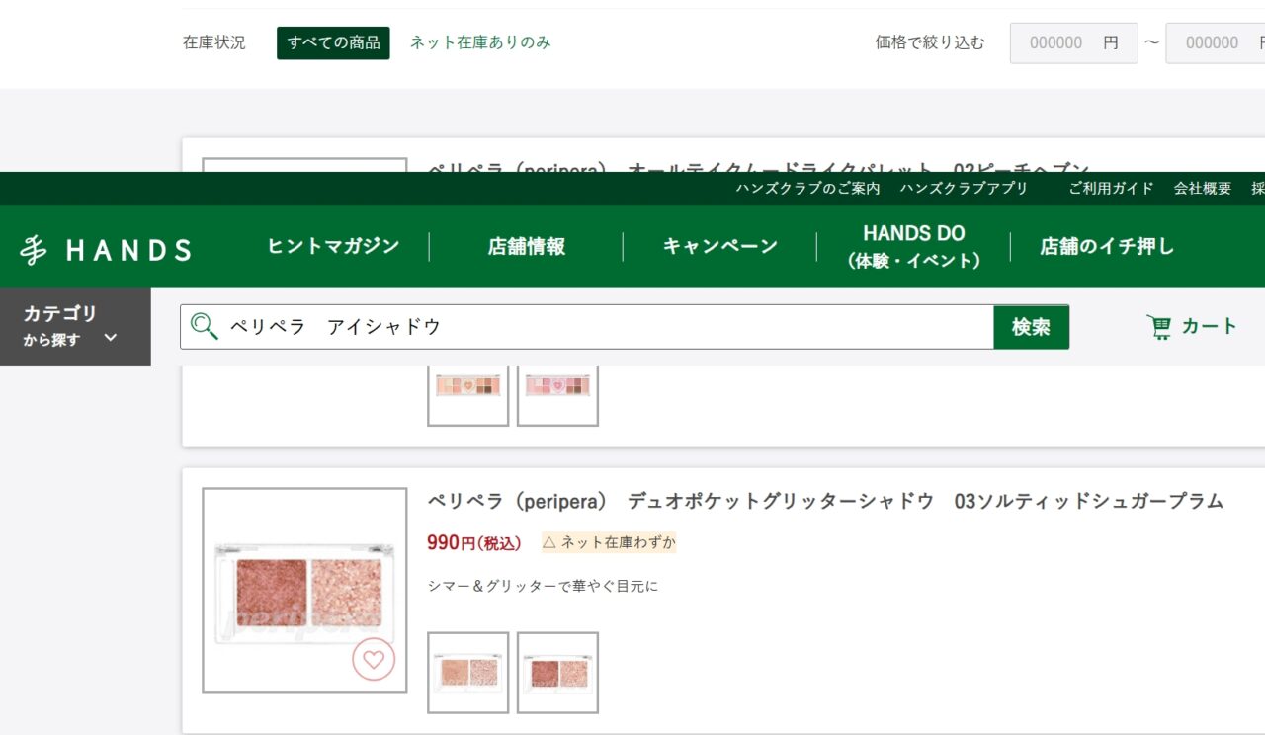Image resolution: width=1265 pixels, height=735 pixels.
Task: Click the HANDS logo
Action: coord(105,250)
